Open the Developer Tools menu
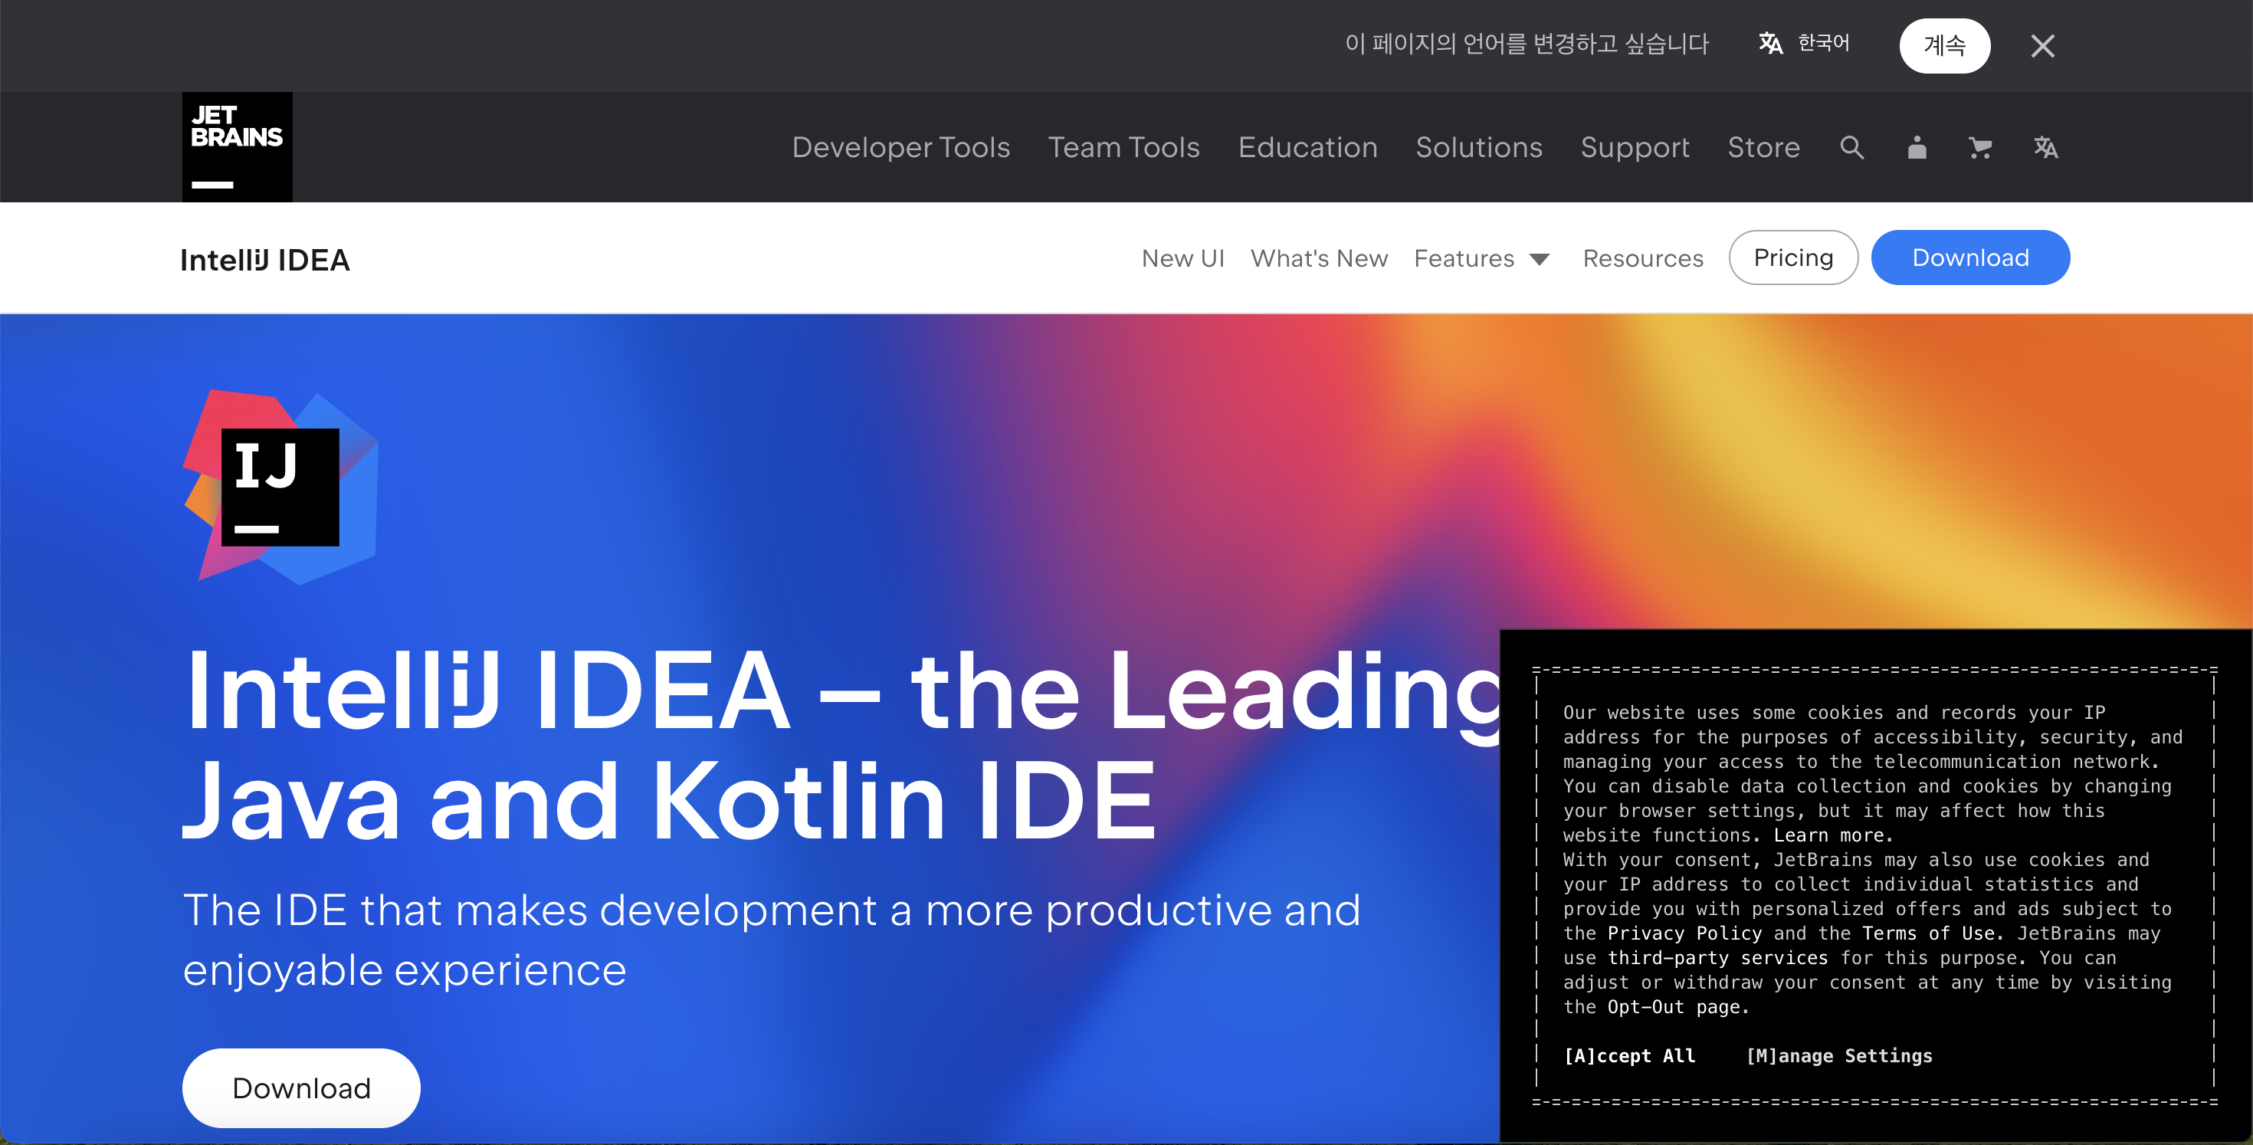2253x1145 pixels. tap(901, 147)
